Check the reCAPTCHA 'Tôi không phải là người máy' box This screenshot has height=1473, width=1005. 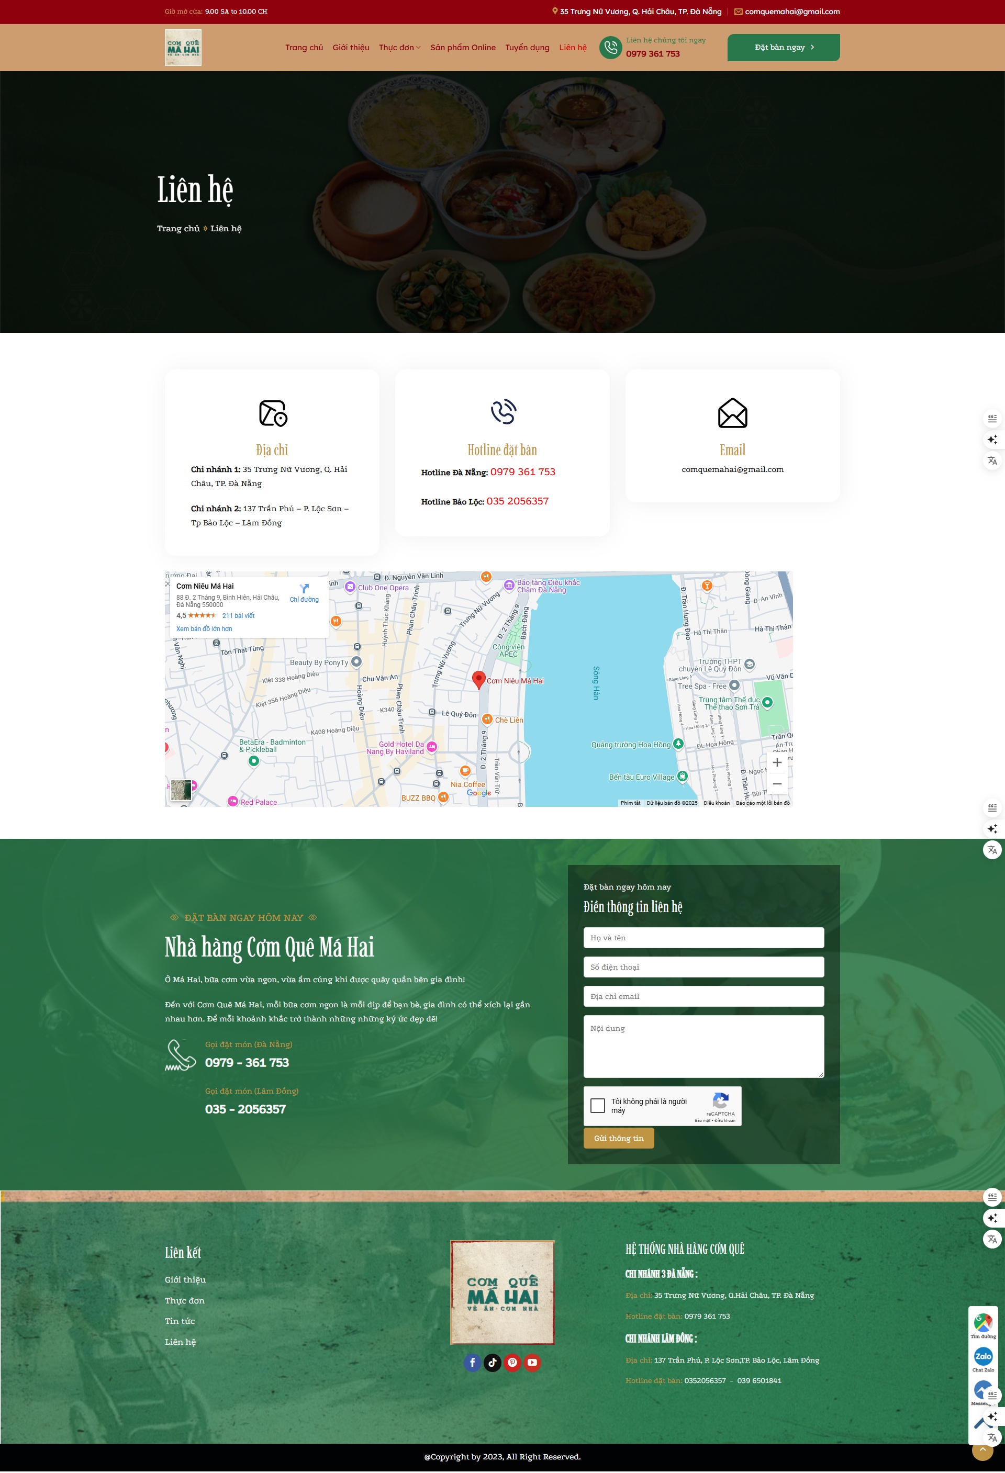coord(597,1105)
